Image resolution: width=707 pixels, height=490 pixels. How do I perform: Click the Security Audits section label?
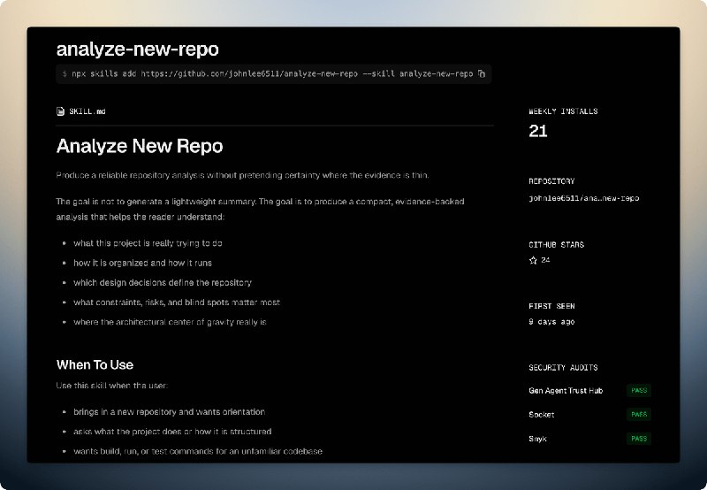[563, 367]
